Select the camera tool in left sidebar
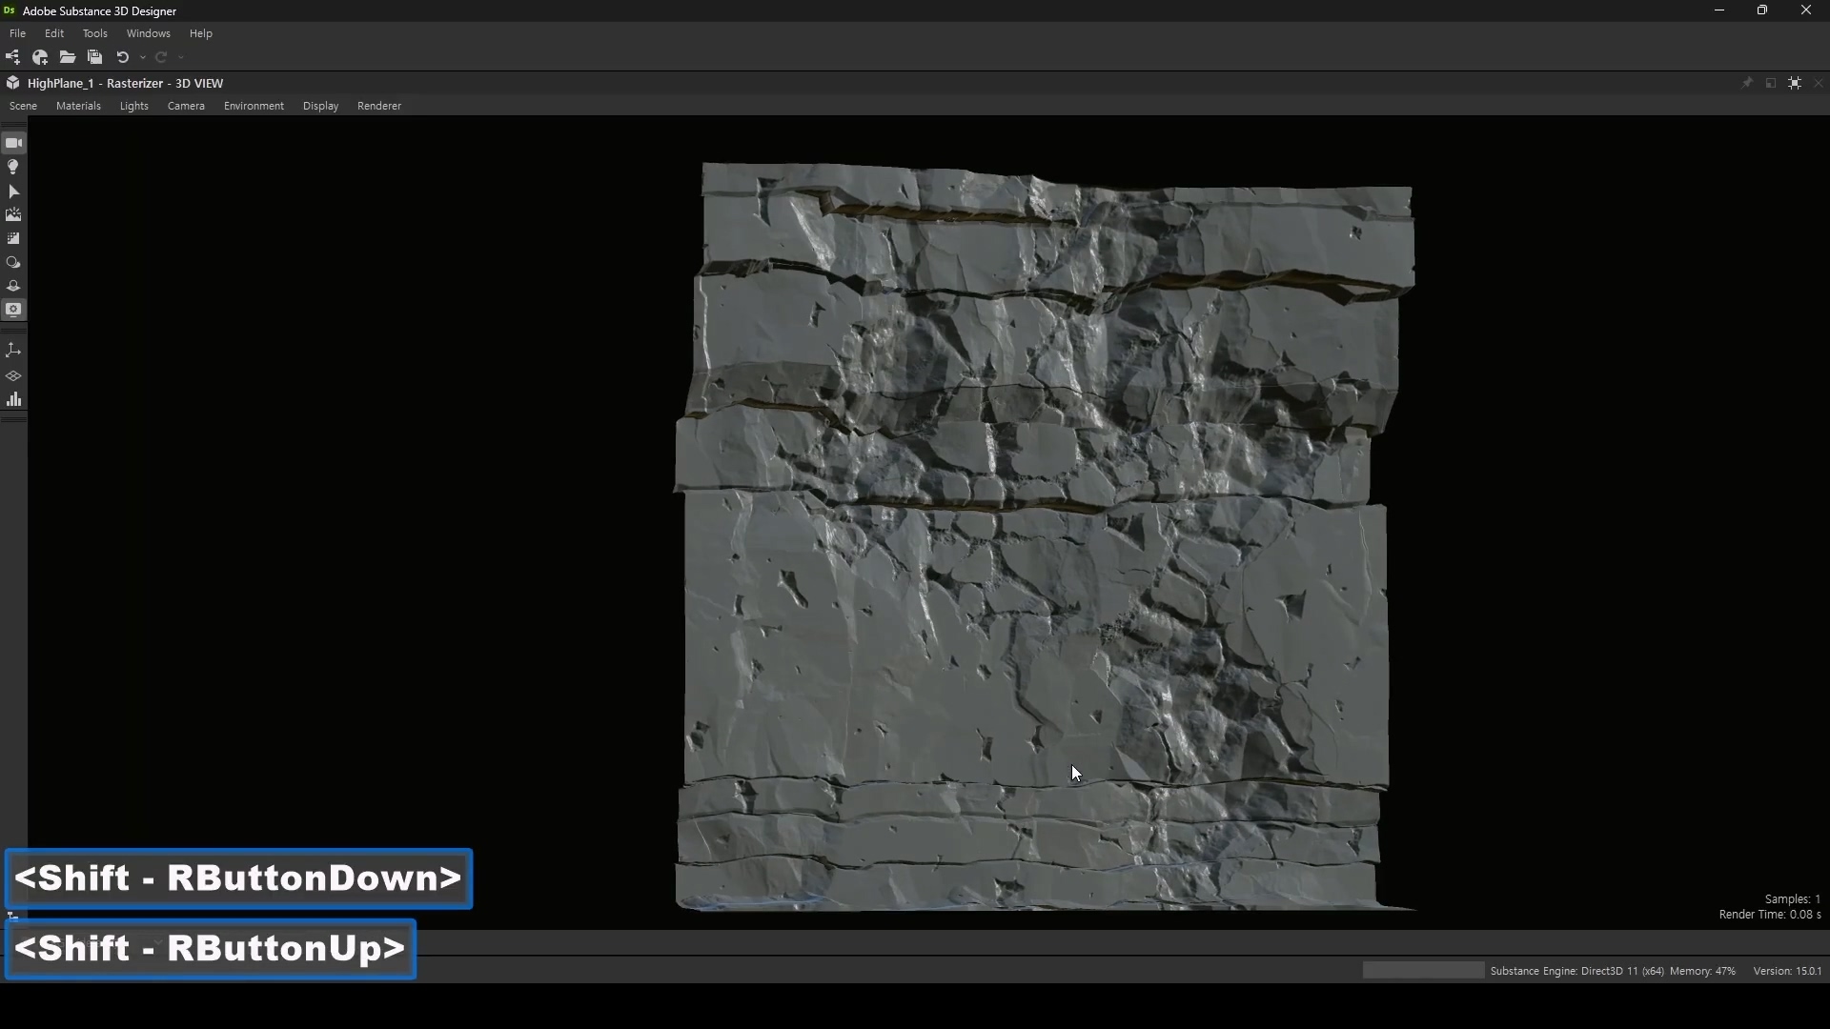Screen dimensions: 1830x1029 [13, 143]
